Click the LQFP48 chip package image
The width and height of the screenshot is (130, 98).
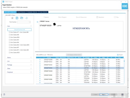click(54, 24)
